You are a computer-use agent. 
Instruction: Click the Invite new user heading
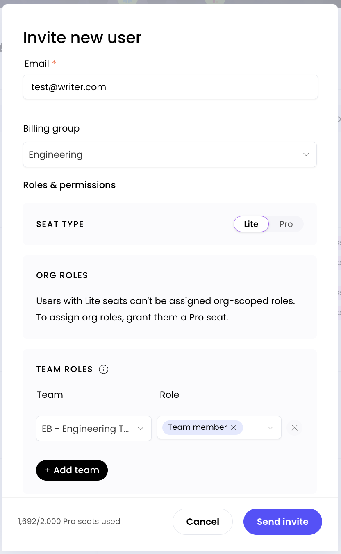pyautogui.click(x=82, y=38)
